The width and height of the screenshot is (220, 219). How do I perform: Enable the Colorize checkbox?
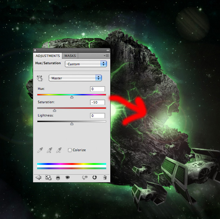(x=70, y=150)
